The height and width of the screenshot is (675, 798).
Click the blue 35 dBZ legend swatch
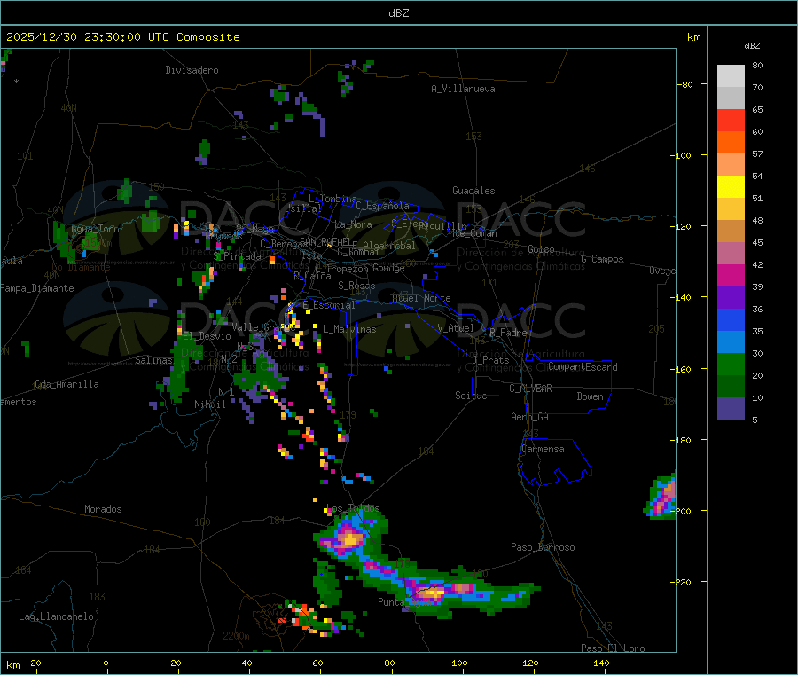point(731,319)
